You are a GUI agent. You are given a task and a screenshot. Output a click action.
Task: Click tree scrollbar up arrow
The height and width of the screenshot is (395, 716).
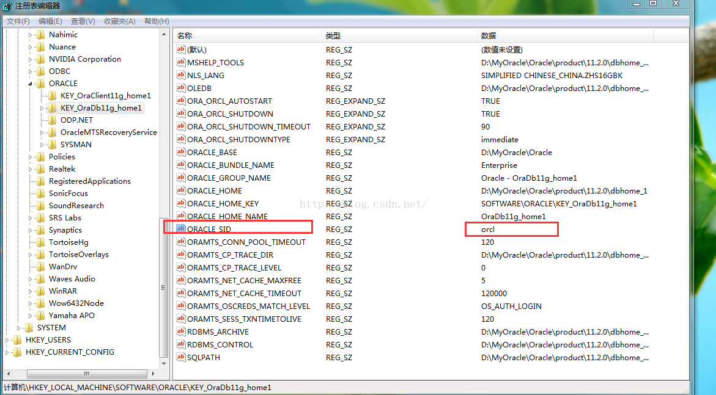(164, 34)
